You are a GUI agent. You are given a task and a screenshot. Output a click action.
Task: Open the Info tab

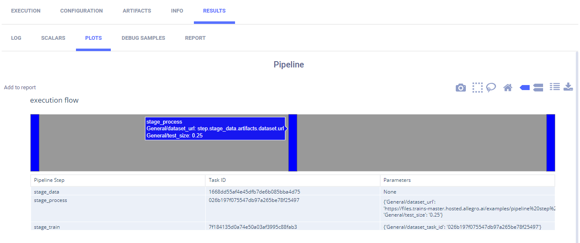coord(177,11)
